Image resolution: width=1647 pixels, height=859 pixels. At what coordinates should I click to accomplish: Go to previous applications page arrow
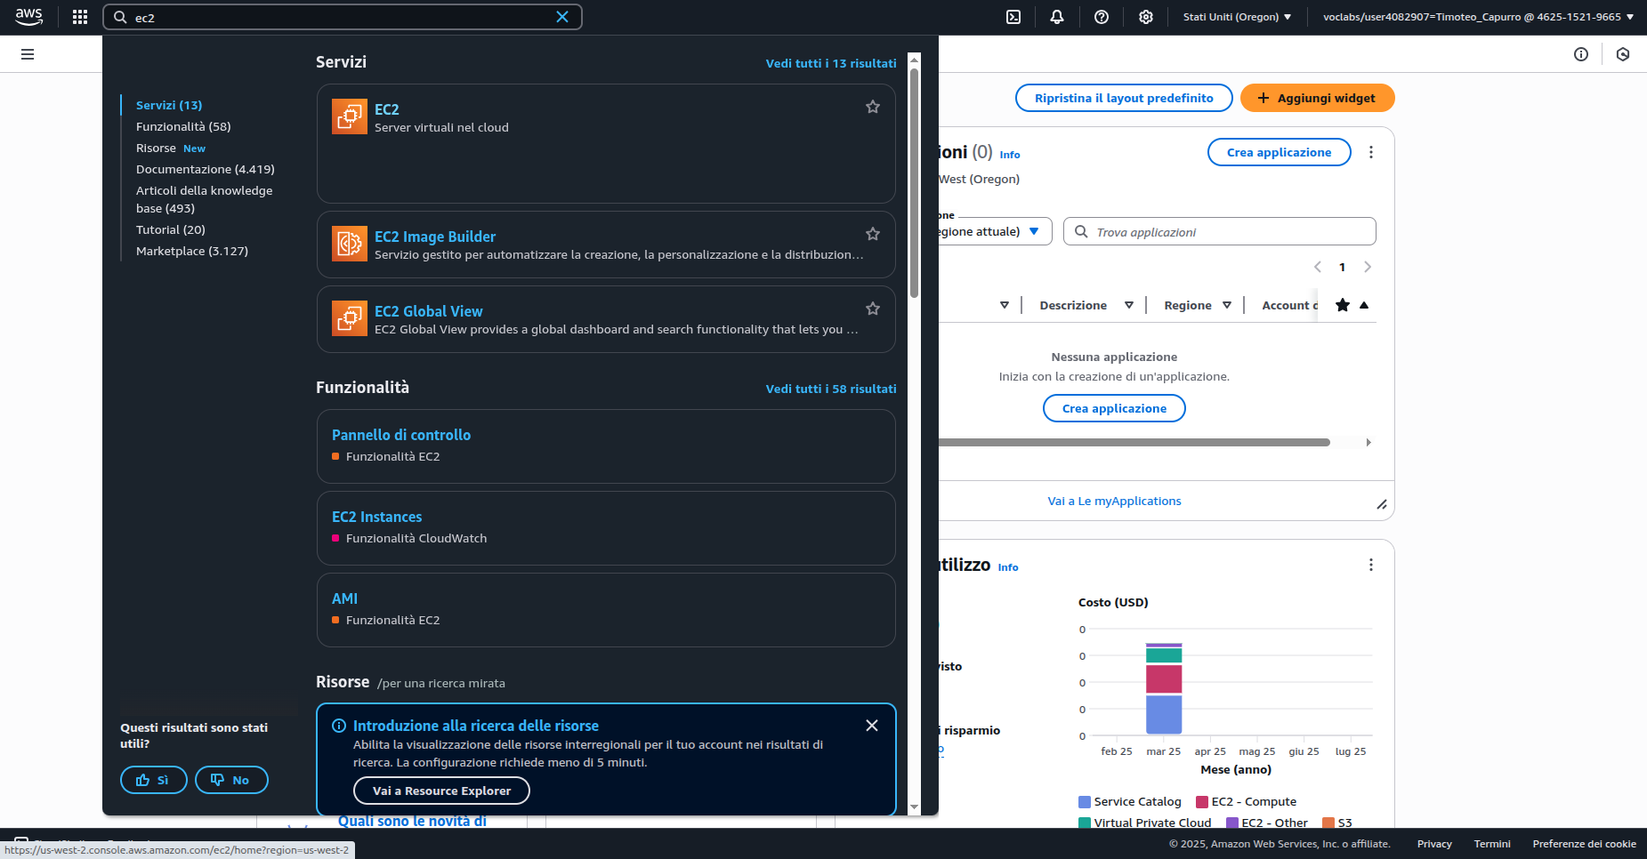pos(1318,267)
